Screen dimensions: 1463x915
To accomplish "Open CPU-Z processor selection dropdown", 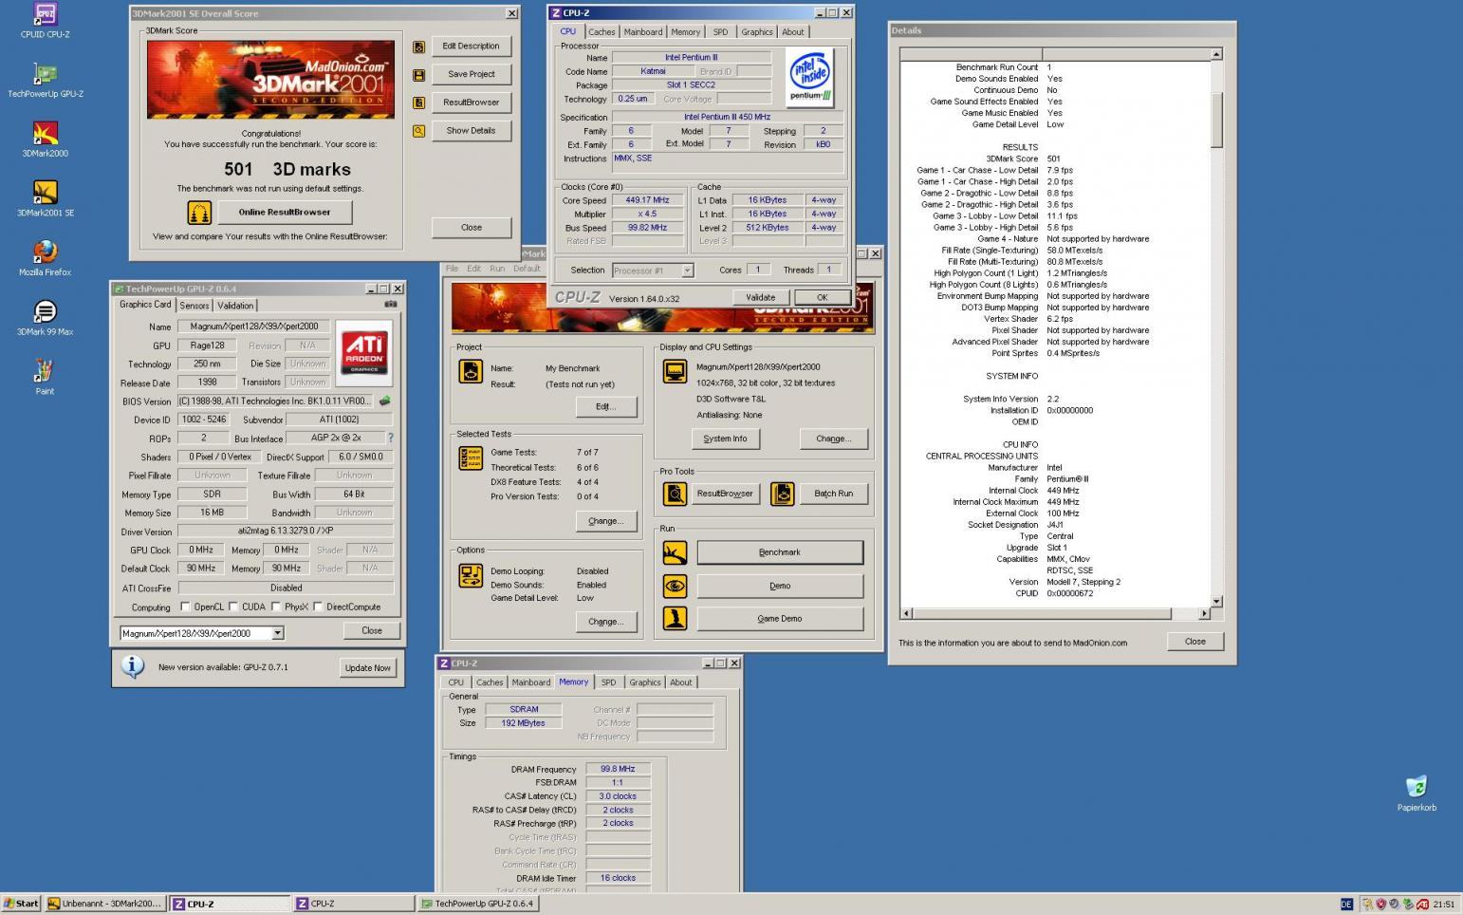I will (x=687, y=271).
